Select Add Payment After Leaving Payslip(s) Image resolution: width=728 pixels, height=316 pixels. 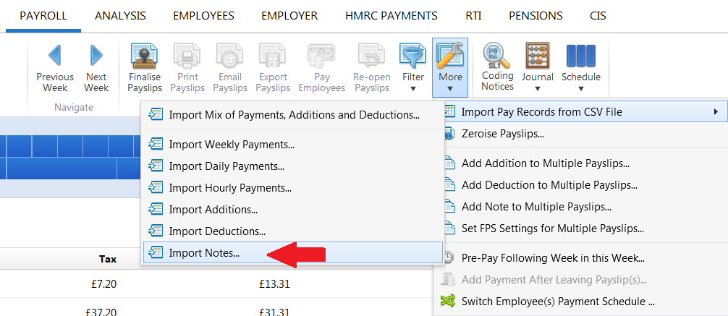(583, 279)
